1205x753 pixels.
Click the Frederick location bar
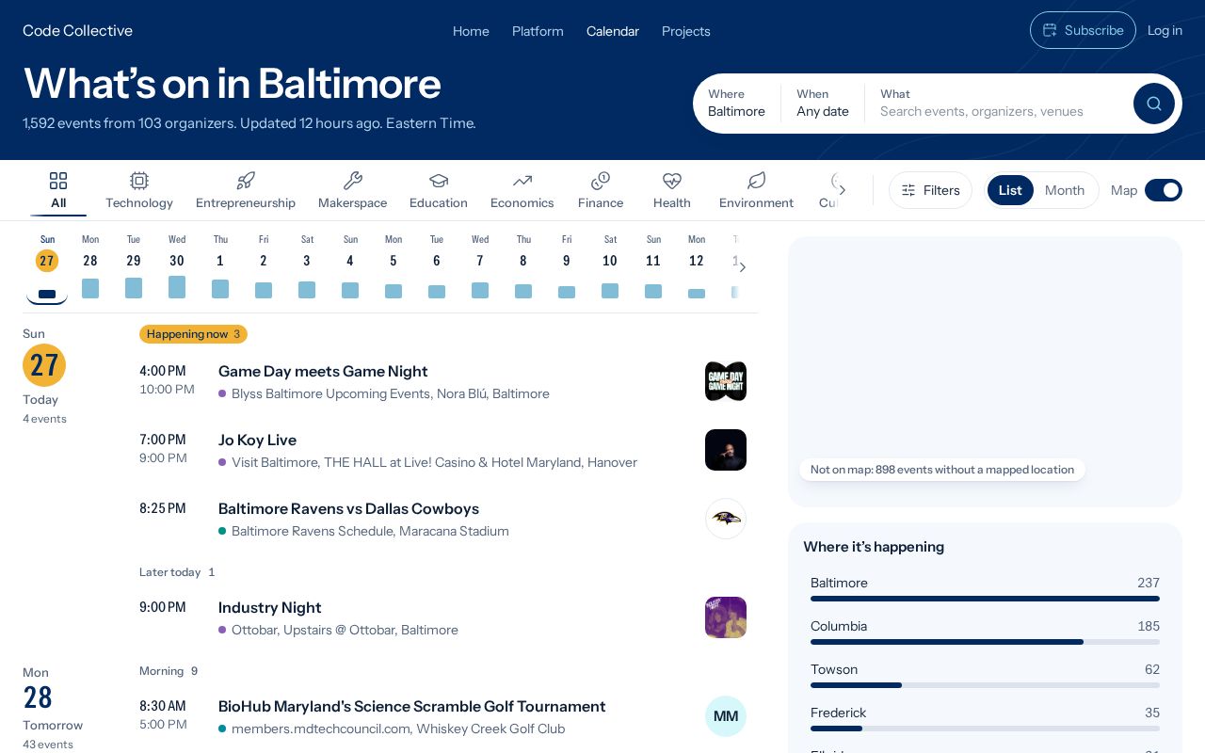click(985, 718)
